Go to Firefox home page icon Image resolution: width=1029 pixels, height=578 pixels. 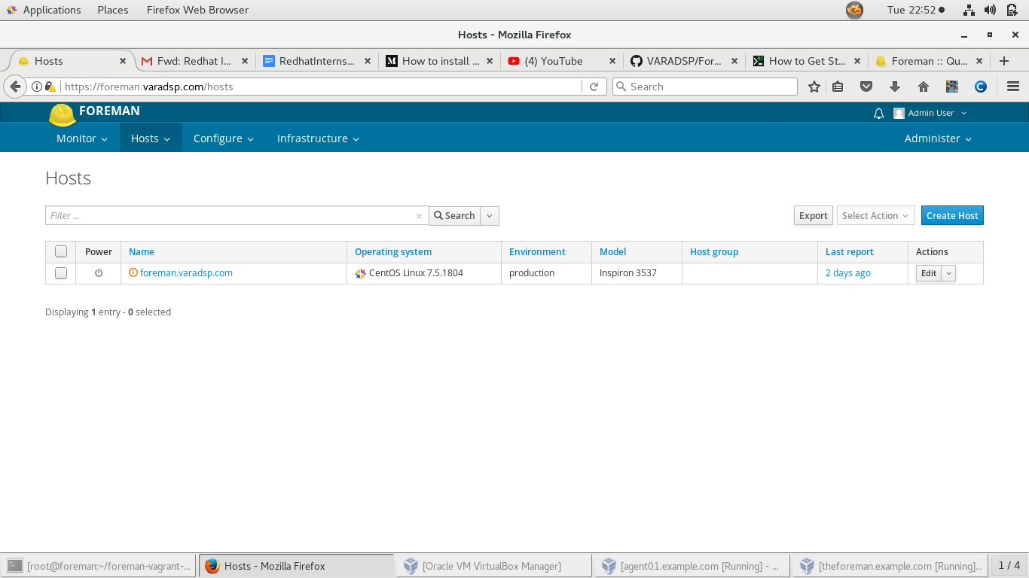(924, 87)
